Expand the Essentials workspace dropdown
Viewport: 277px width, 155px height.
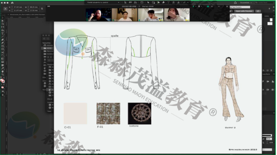pos(246,2)
